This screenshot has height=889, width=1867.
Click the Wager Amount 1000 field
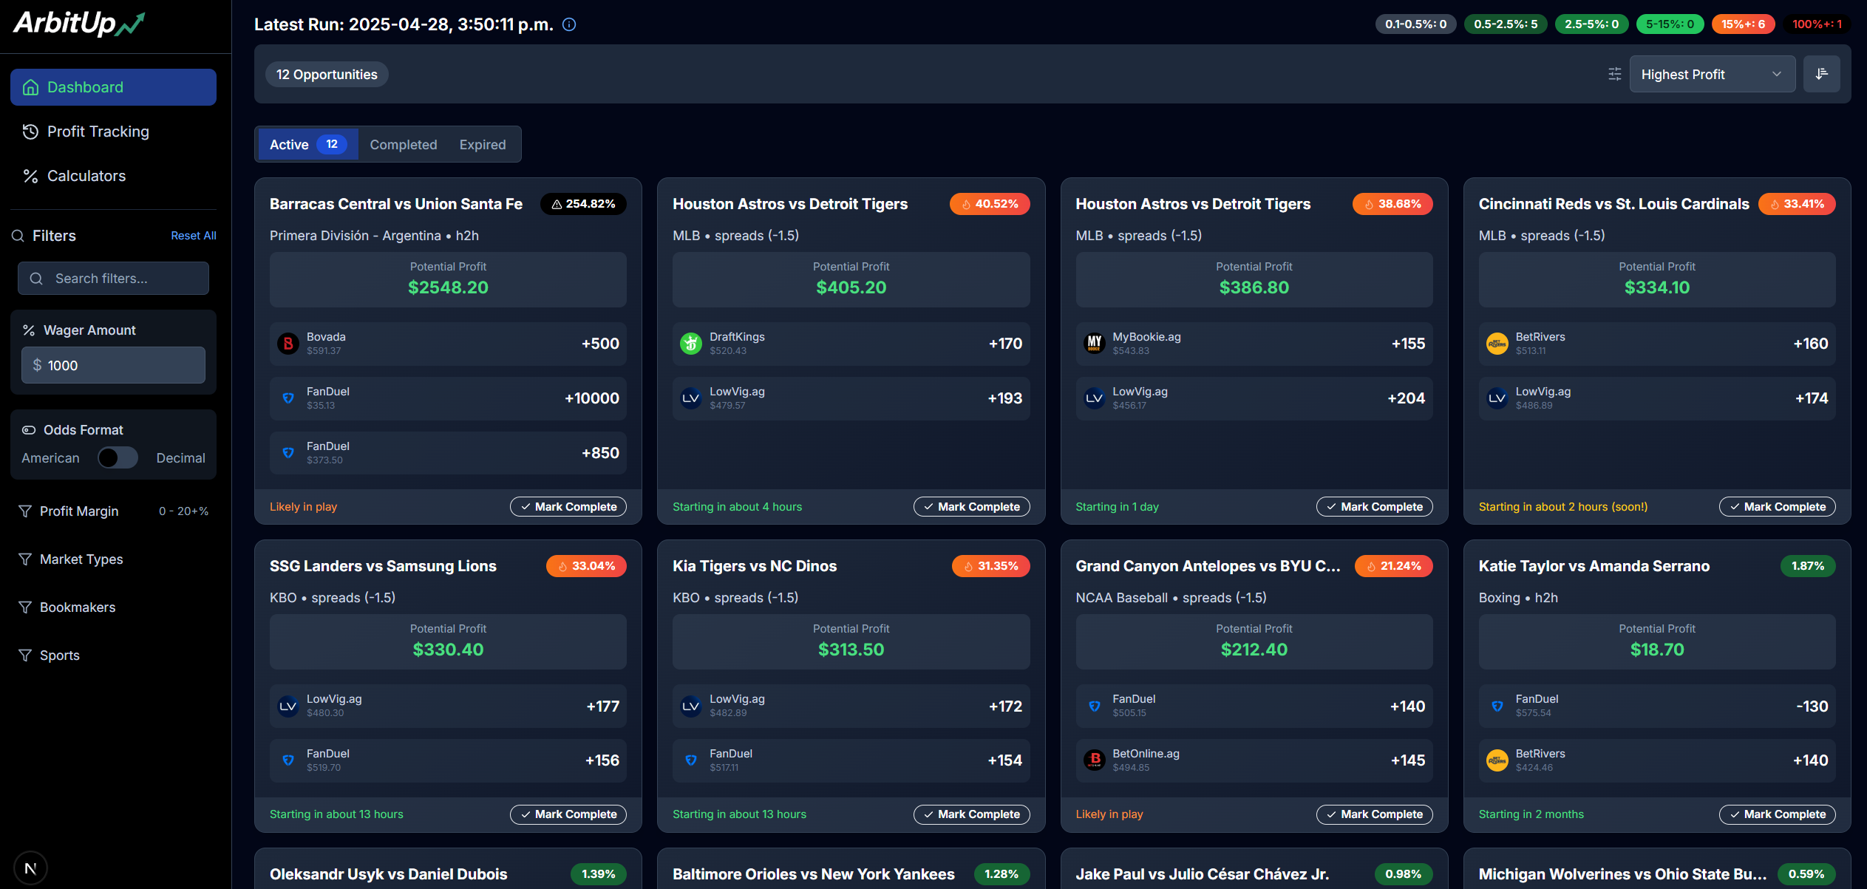113,365
